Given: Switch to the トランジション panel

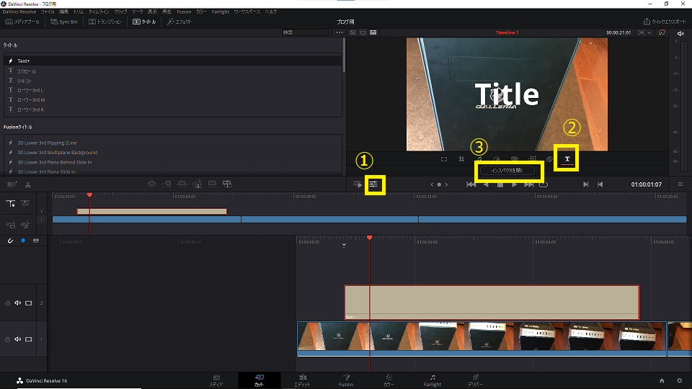Looking at the screenshot, I should 105,22.
